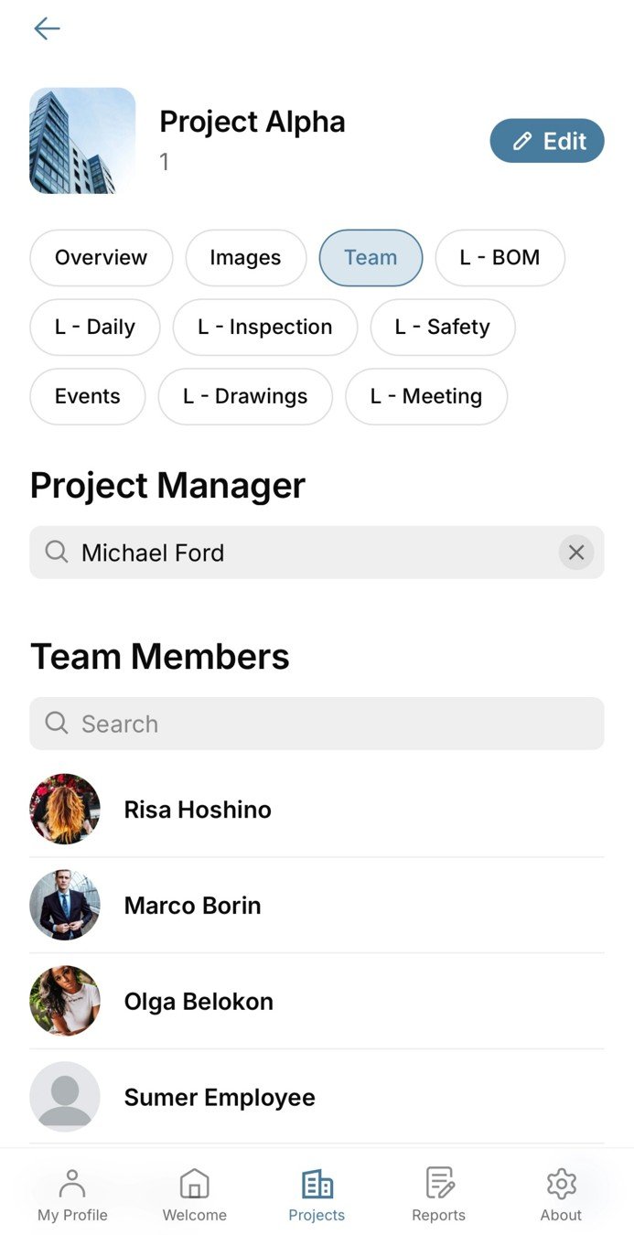
Task: Click the Edit project button
Action: tap(547, 141)
